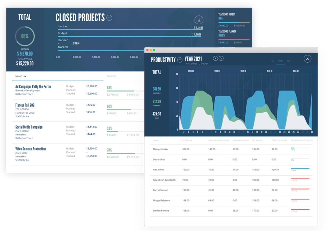Click the WEEK 36 chart label

[x=191, y=71]
